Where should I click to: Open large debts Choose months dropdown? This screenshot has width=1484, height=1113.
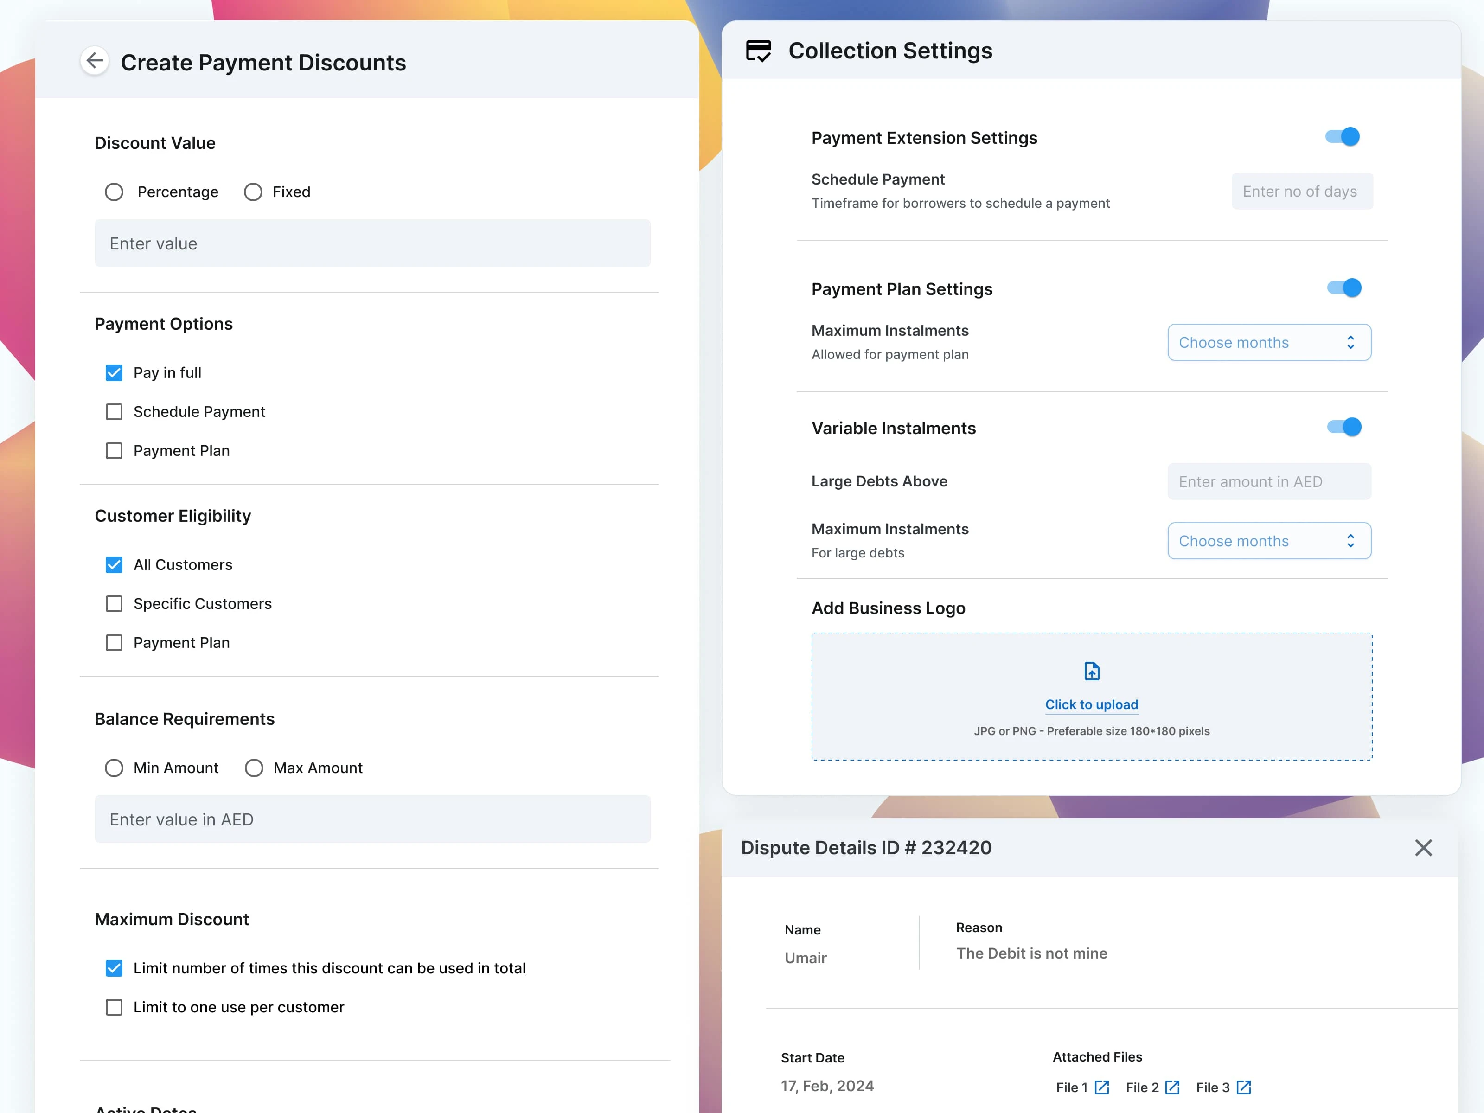(x=1269, y=541)
